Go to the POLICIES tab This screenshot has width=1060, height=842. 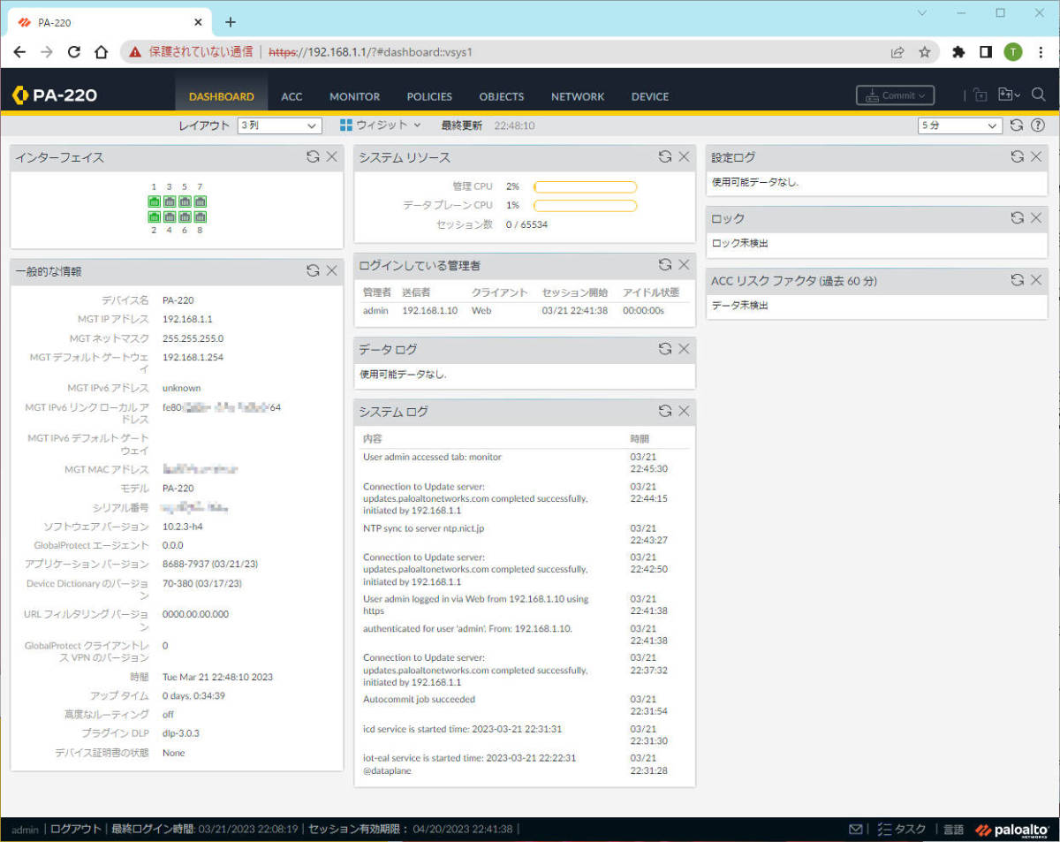(429, 96)
